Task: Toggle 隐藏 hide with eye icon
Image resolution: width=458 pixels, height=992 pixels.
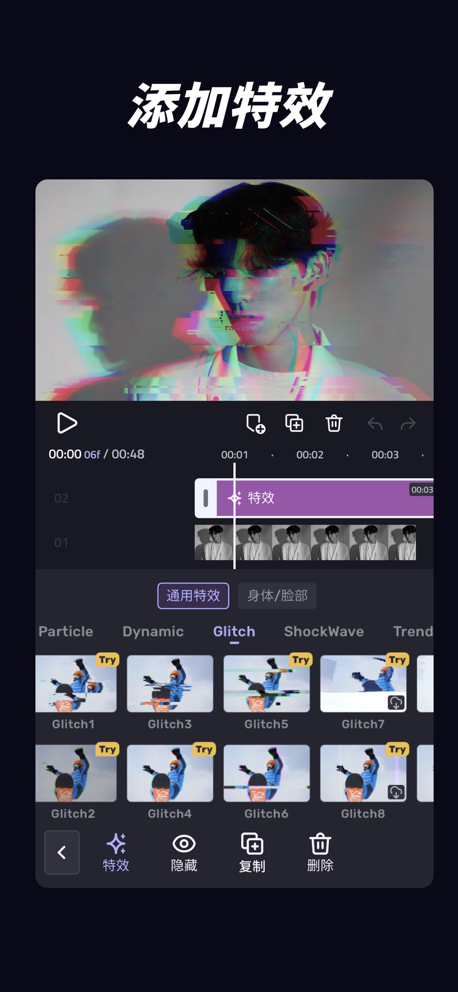Action: pos(184,853)
